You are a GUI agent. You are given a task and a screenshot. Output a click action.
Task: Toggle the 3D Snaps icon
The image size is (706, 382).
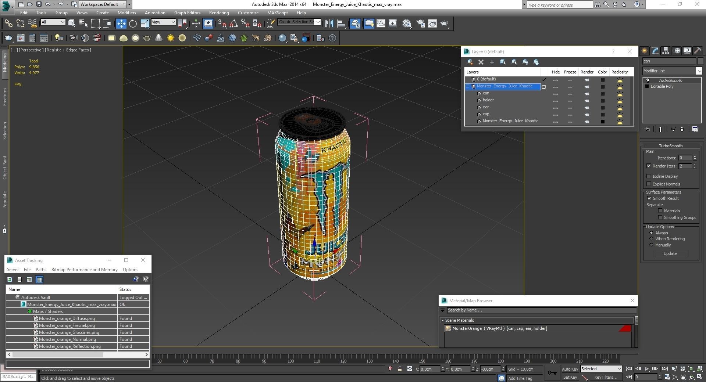coord(222,24)
